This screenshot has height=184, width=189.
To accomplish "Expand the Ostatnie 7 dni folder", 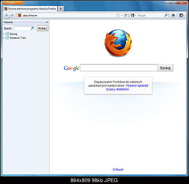I will tap(4, 38).
